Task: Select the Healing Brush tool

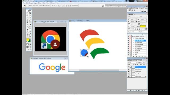Action: point(27,20)
